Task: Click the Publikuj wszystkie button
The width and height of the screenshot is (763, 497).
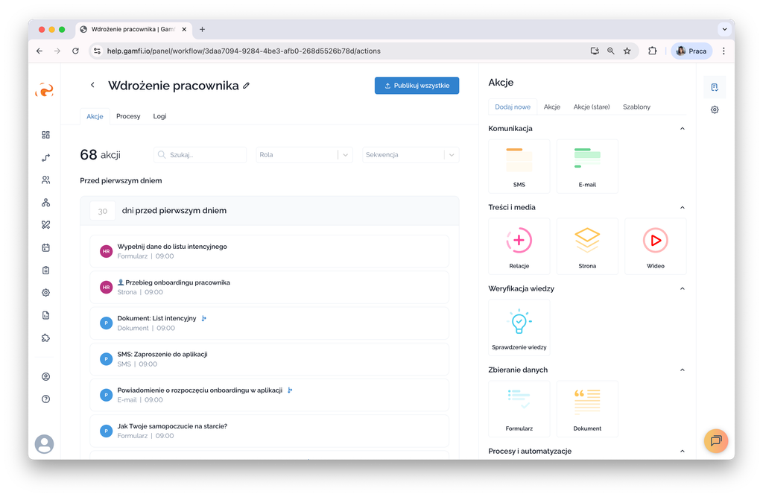Action: point(417,86)
